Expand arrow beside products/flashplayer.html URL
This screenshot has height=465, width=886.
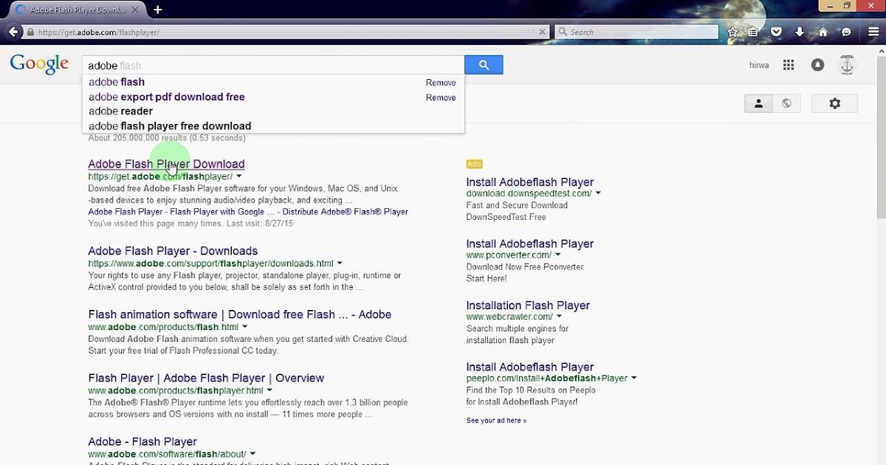point(269,390)
